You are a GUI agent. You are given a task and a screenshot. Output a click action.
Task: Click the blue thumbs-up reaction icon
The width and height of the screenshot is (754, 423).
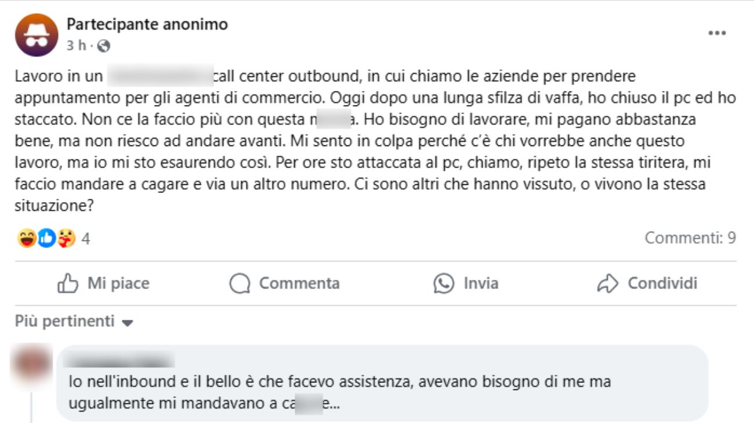(46, 238)
